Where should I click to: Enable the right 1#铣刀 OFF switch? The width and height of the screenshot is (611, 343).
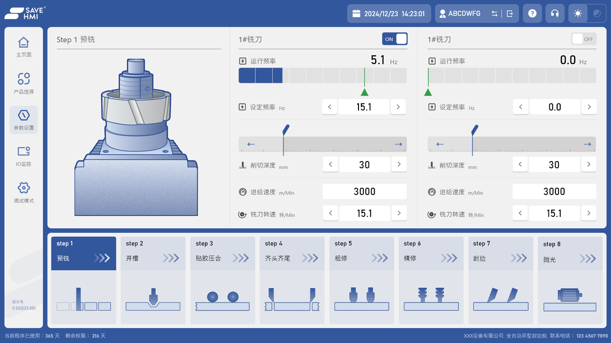(x=583, y=39)
